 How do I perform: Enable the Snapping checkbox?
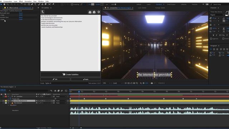[72, 4]
